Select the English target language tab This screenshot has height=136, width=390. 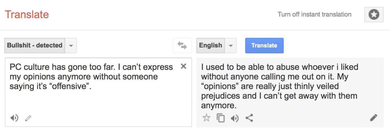coord(211,45)
